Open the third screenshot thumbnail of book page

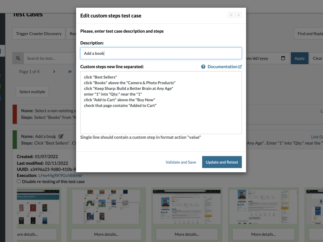[x=187, y=207]
